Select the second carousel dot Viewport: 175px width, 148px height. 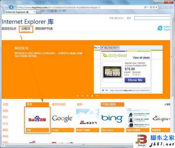click(x=82, y=96)
